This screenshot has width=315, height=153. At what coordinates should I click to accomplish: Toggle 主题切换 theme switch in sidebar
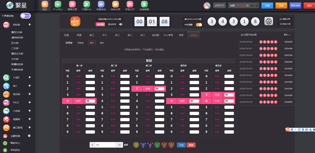pyautogui.click(x=29, y=136)
